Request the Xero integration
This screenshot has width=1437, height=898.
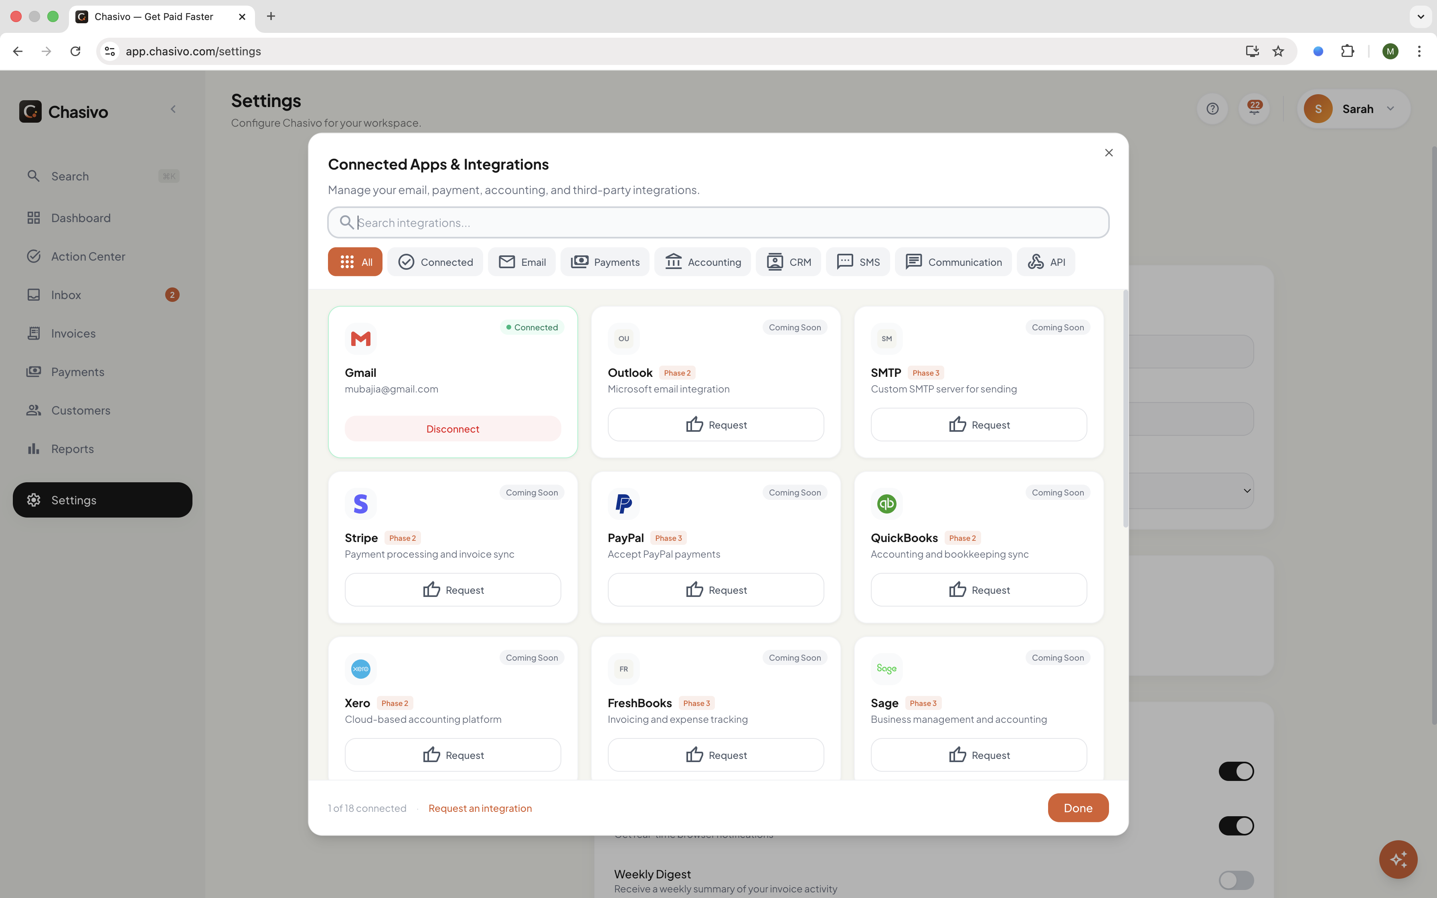coord(453,755)
